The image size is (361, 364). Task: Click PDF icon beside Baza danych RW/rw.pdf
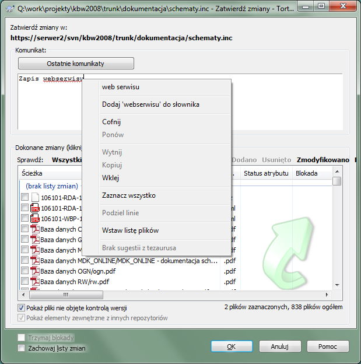coord(35,281)
